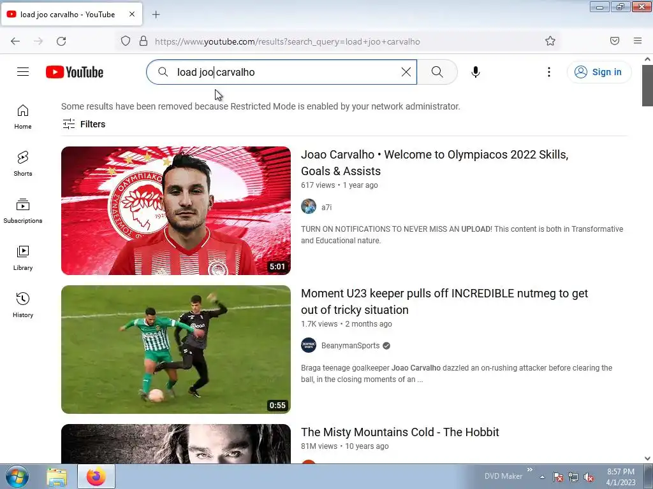The image size is (653, 489).
Task: Open the Filters options
Action: tap(84, 124)
